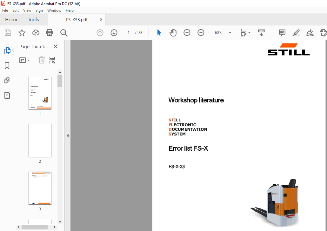327x231 pixels.
Task: Click the thumbnail vertical scrollbar thumb
Action: coord(60,81)
